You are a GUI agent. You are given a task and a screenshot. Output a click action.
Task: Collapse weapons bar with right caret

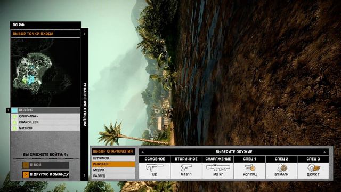324,152
